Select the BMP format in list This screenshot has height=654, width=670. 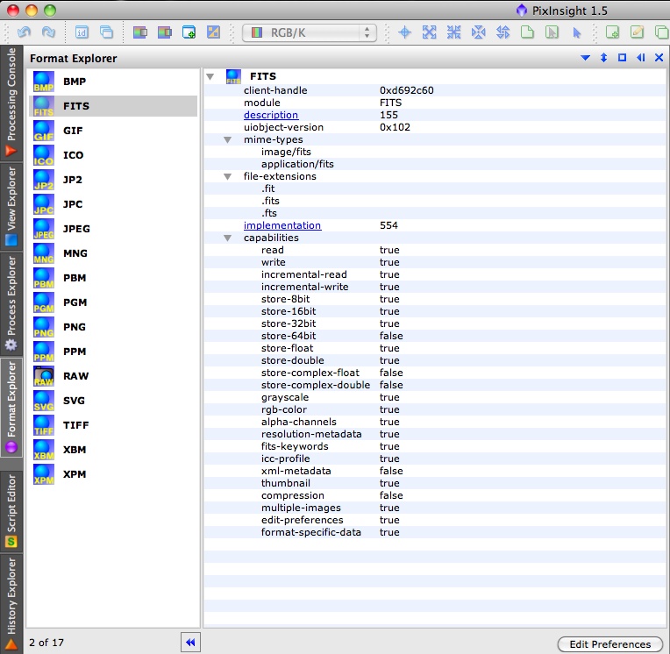point(113,82)
